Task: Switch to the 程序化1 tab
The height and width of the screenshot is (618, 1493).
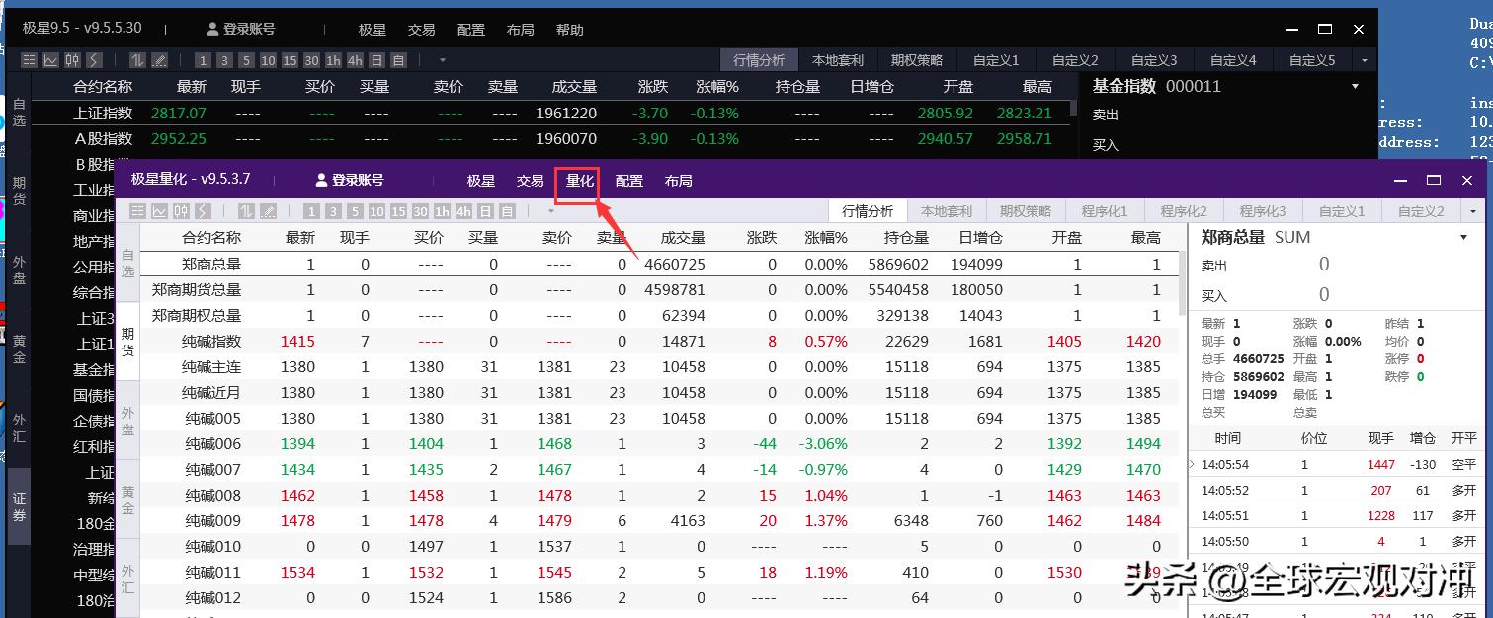Action: 1104,211
